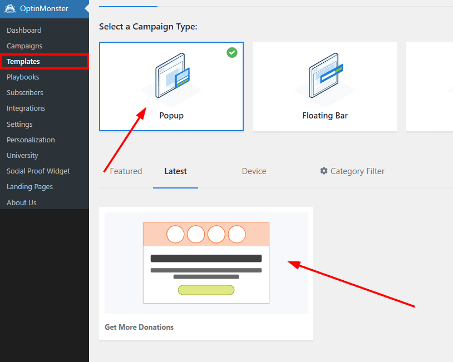The width and height of the screenshot is (453, 362).
Task: Open the Category Filter option
Action: [x=352, y=171]
